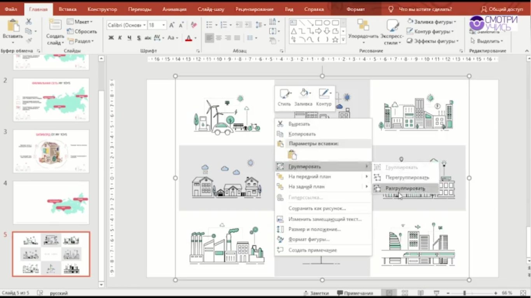Viewport: 531px width, 298px height.
Task: Select the oval shape in shapes gallery
Action: tap(327, 23)
